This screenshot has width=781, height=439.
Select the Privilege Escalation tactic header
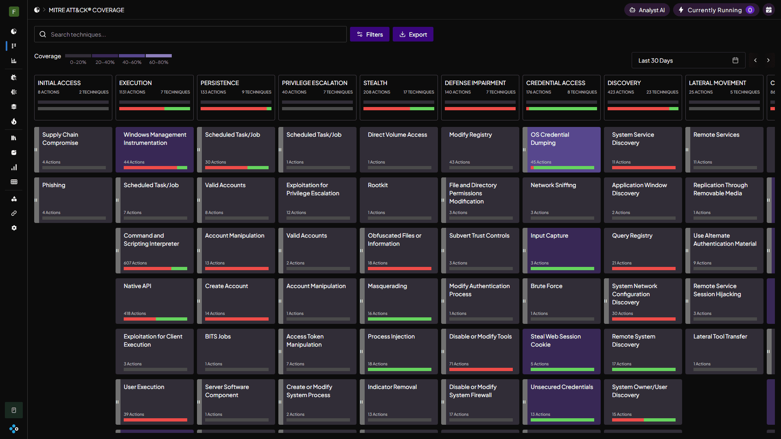point(317,98)
